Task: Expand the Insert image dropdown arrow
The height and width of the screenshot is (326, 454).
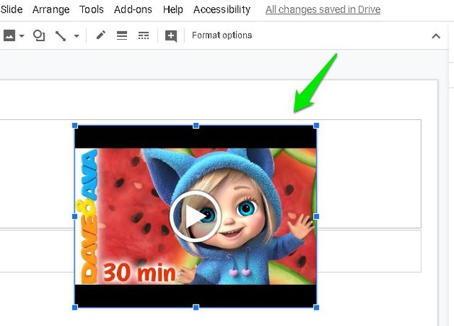Action: [x=22, y=36]
